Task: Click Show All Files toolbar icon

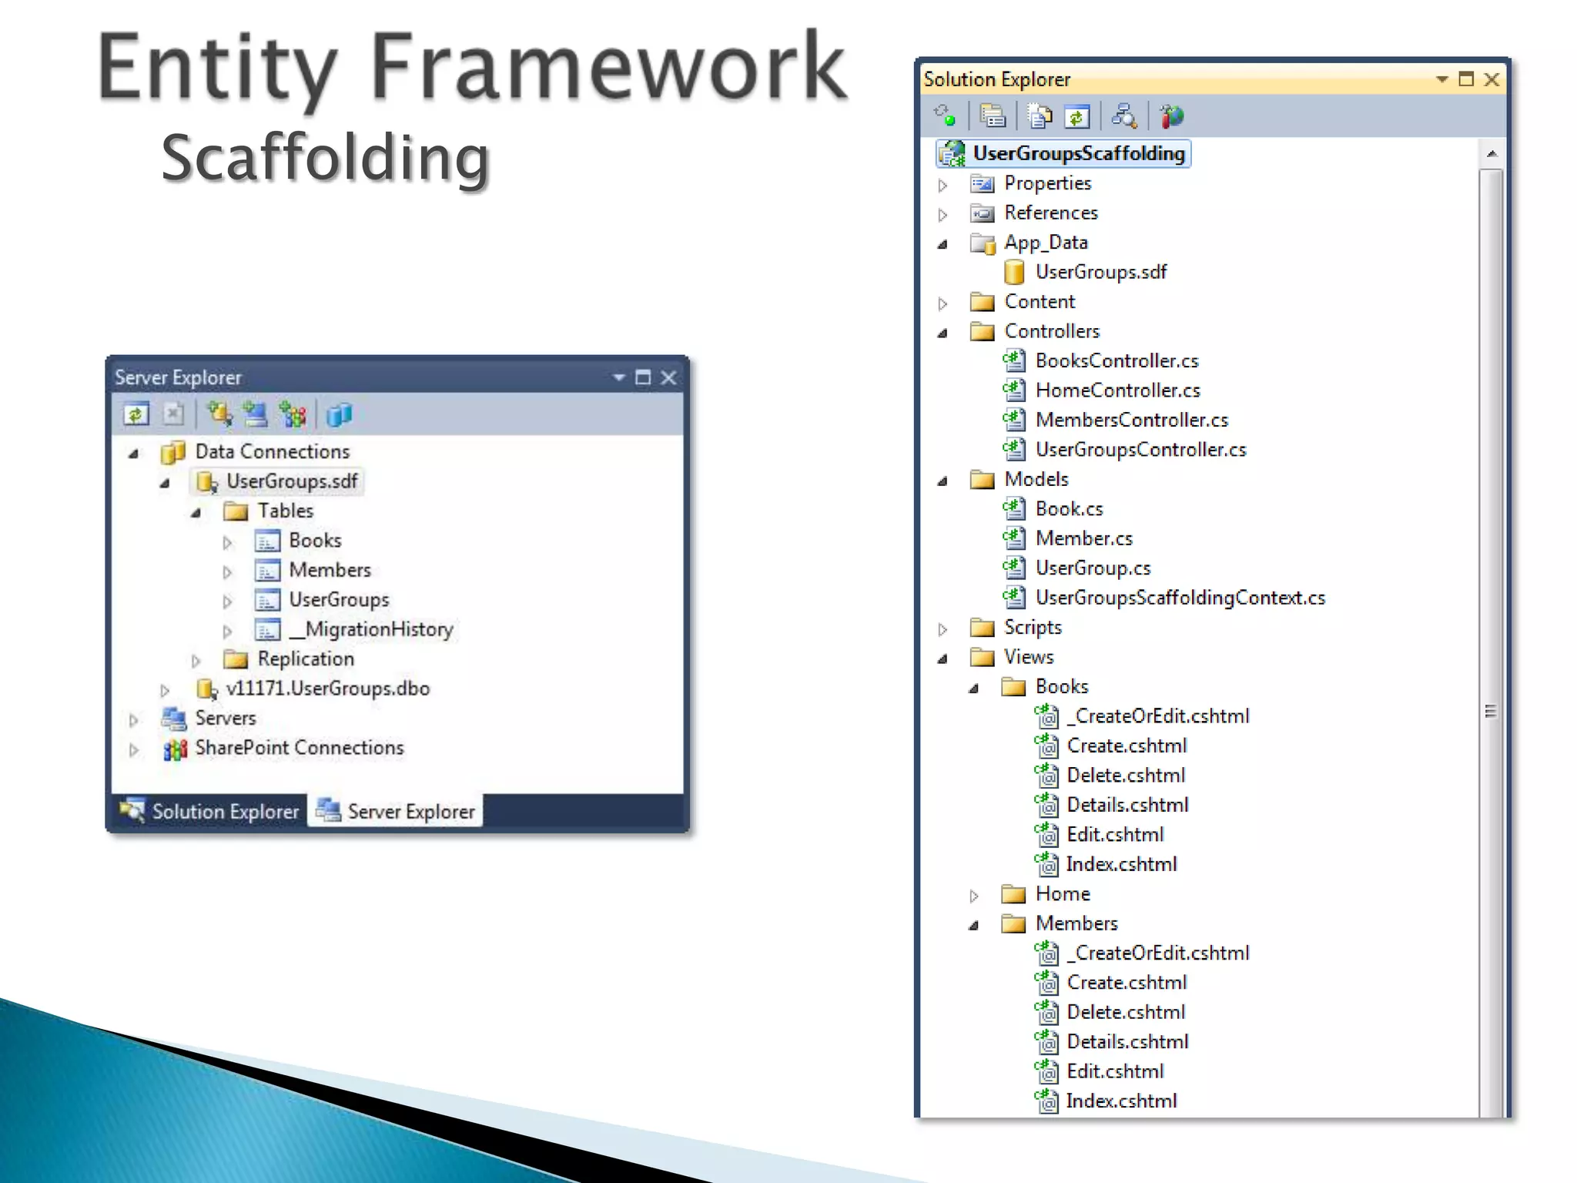Action: point(1040,116)
